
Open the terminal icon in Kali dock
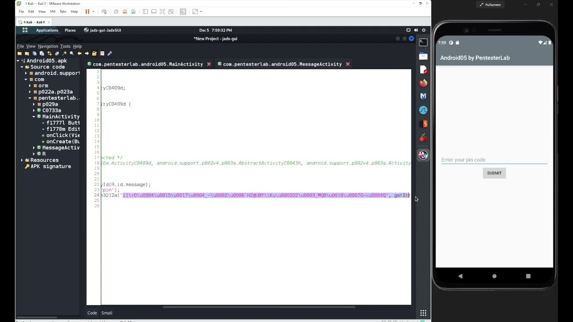point(423,42)
